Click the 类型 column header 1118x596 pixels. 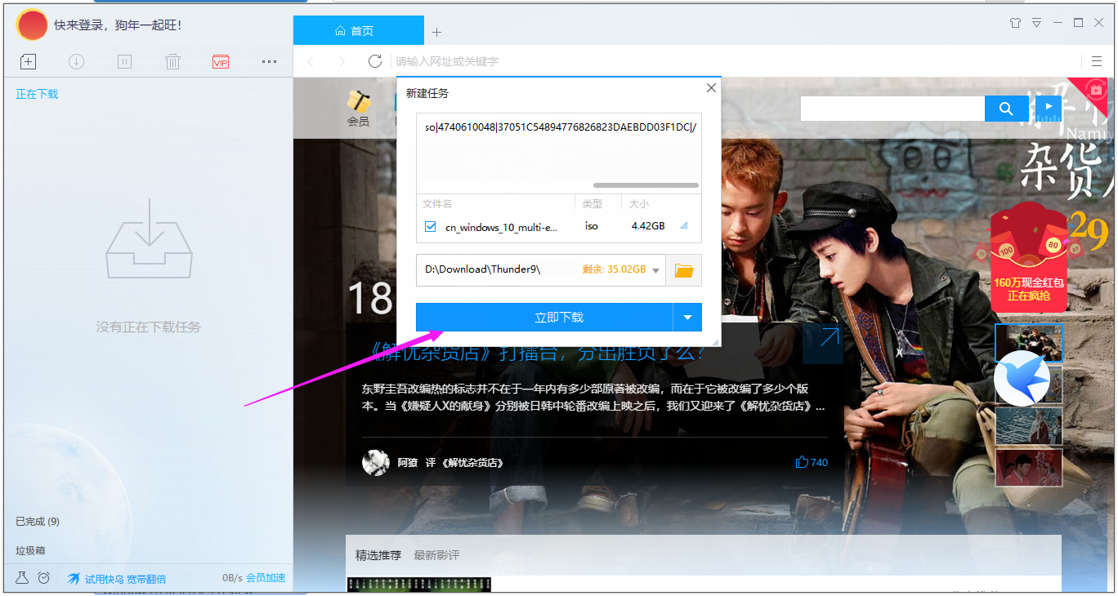pos(593,203)
